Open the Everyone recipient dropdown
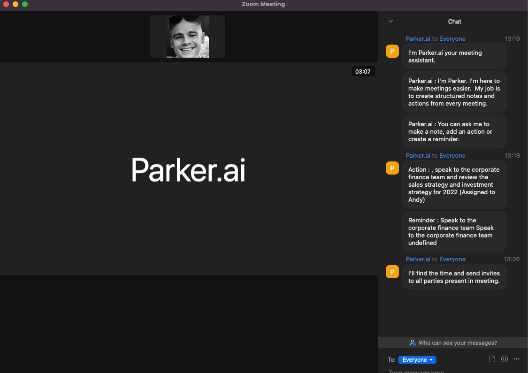 tap(417, 359)
